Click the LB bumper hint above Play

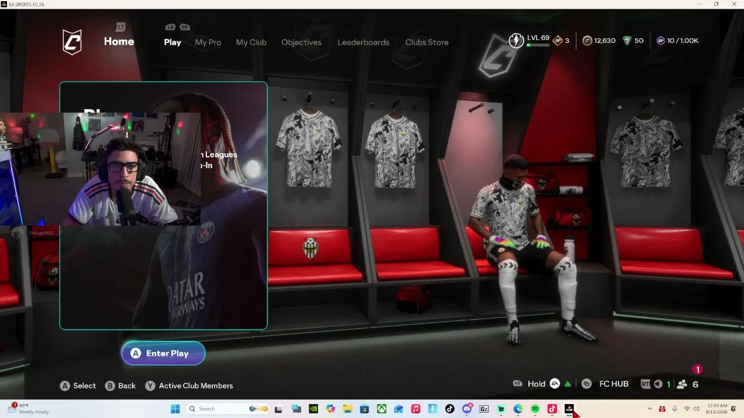170,27
